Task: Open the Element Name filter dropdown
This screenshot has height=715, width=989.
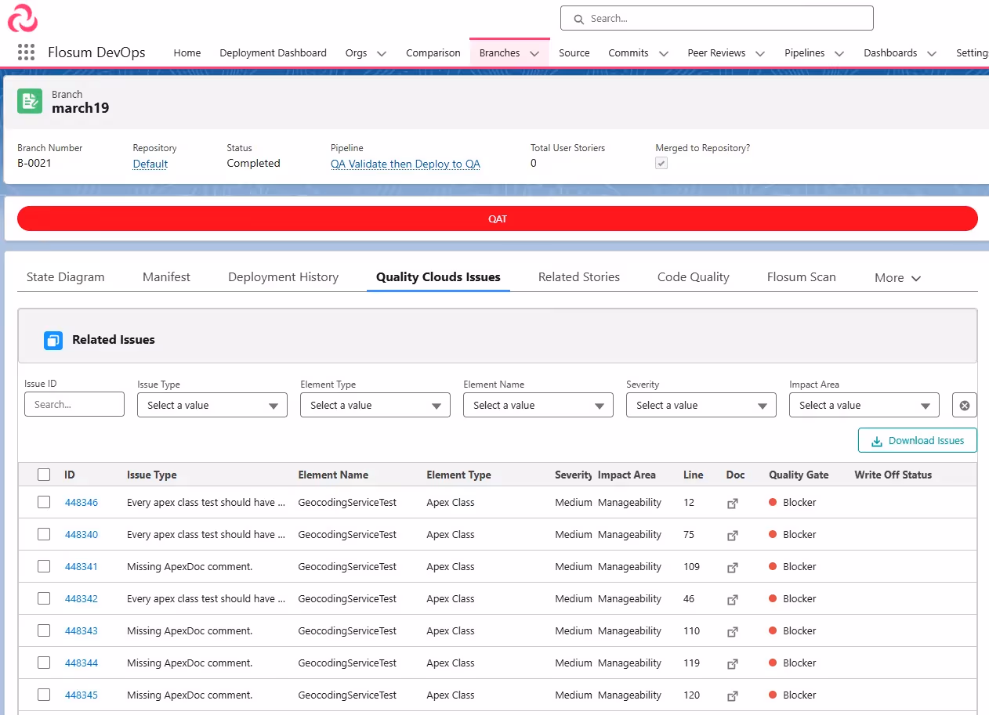Action: [x=538, y=405]
